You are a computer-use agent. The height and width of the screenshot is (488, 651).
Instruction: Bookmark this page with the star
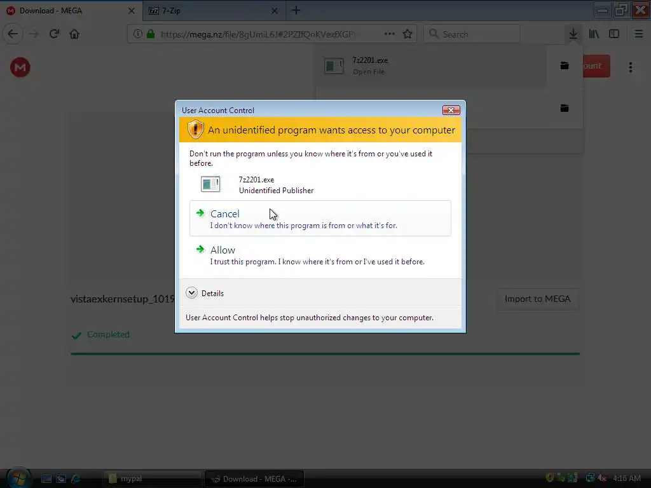pos(408,34)
